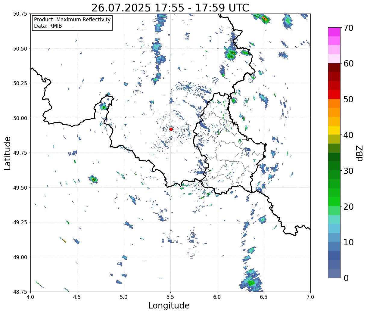The width and height of the screenshot is (367, 313).
Task: Click the latitude tick label 50.75
Action: [20, 14]
